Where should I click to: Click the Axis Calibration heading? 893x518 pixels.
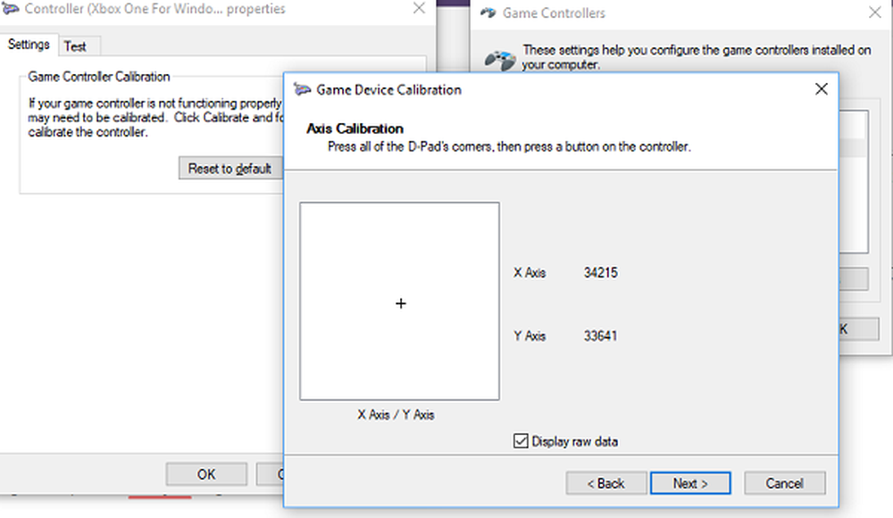point(355,128)
